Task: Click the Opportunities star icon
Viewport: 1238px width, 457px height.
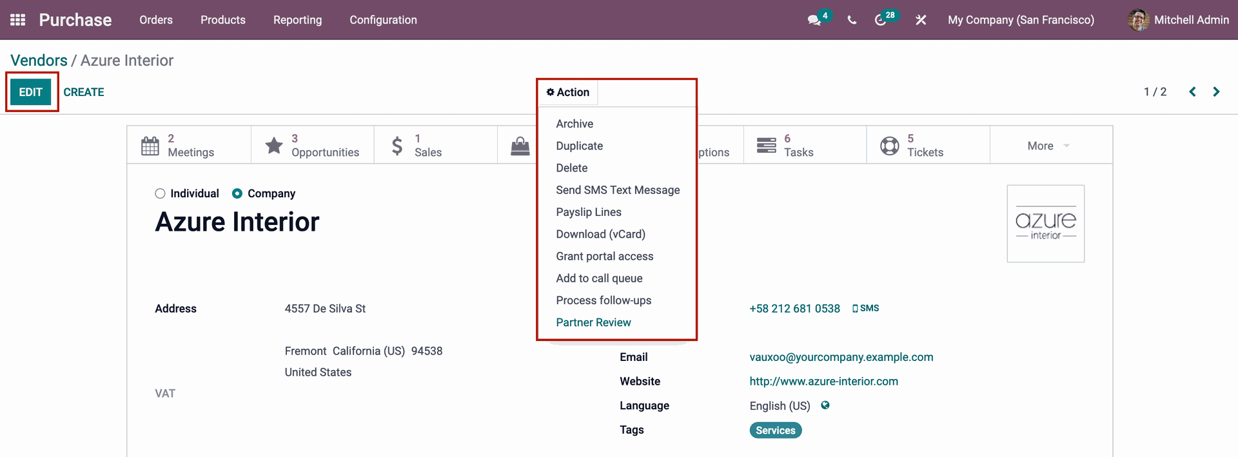Action: tap(274, 146)
